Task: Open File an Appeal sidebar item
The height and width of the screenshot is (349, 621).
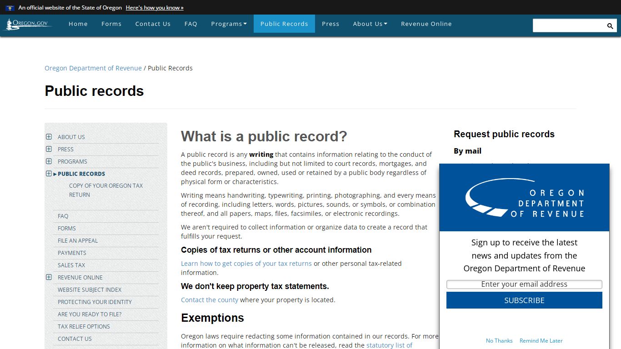Action: click(x=78, y=241)
